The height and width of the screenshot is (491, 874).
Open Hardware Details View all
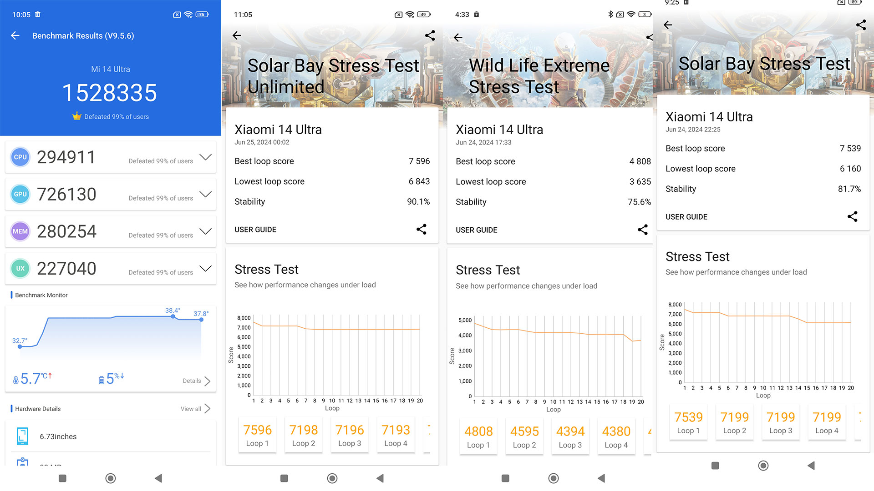pyautogui.click(x=196, y=409)
